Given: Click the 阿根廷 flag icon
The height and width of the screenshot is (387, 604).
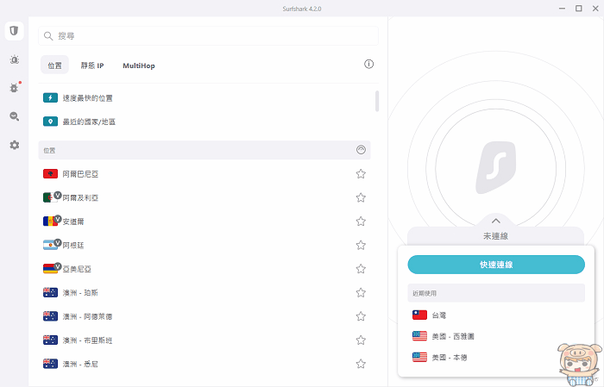Looking at the screenshot, I should click(x=50, y=245).
